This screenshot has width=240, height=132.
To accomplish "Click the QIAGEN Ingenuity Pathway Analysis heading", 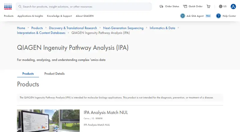I will point(73,48).
